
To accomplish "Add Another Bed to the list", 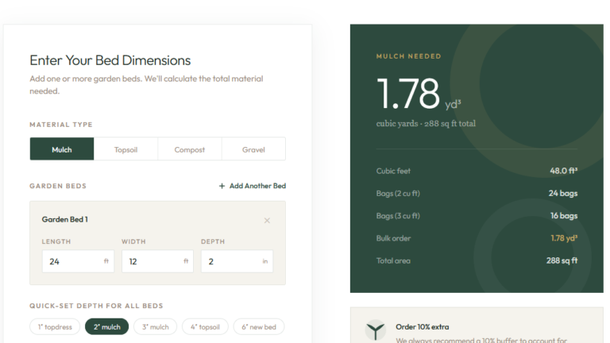I will click(x=253, y=186).
